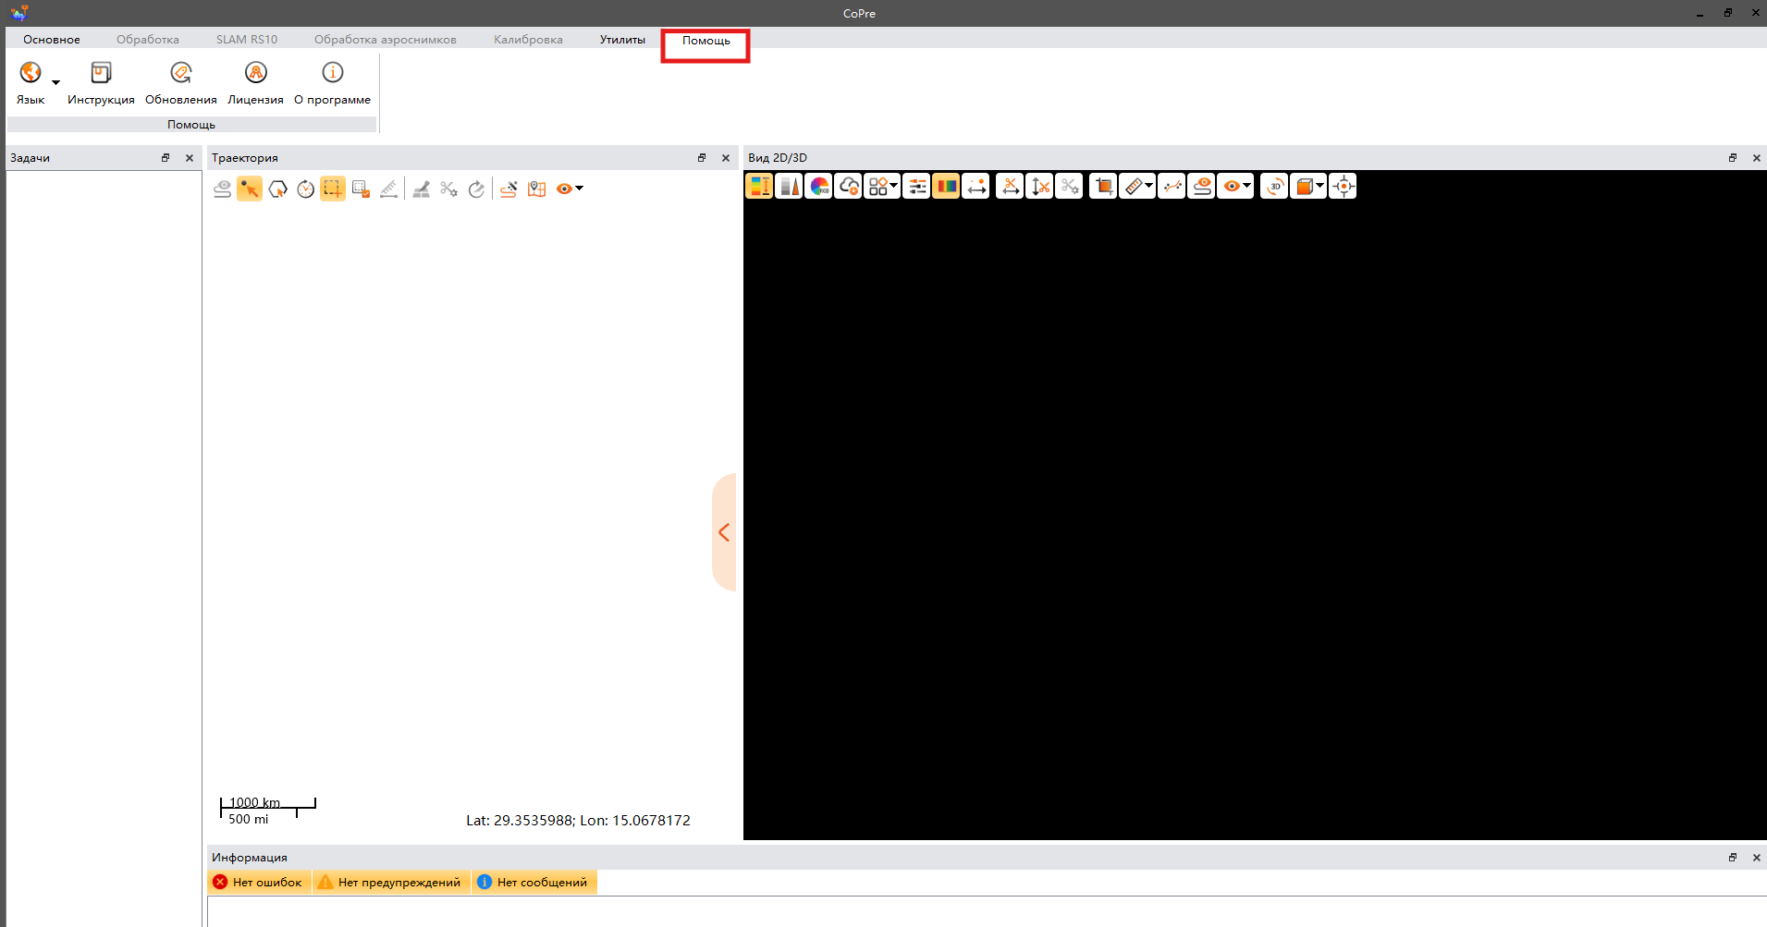Select grayscale intensity display mode

point(789,186)
